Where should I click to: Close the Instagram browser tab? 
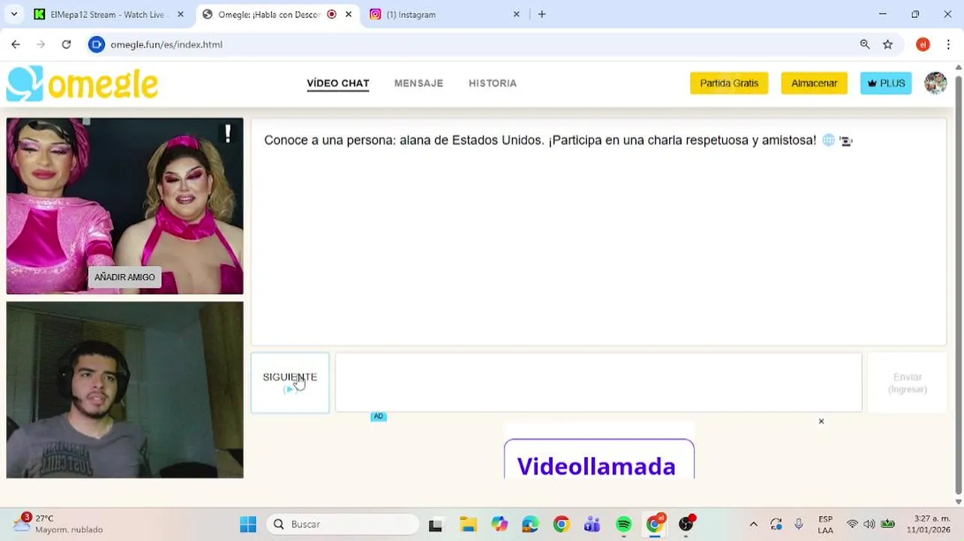point(516,14)
